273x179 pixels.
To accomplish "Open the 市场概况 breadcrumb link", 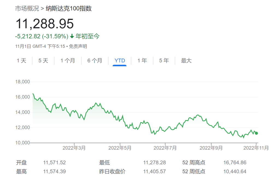I will click(x=27, y=8).
